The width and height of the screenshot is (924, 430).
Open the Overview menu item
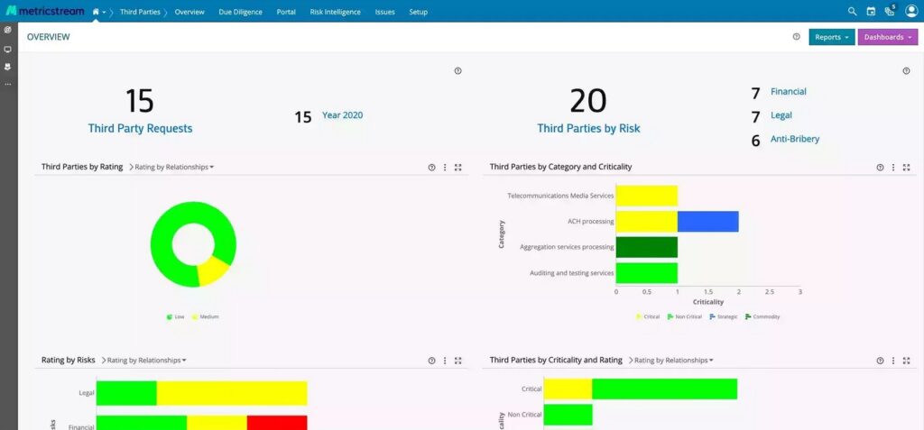point(189,12)
